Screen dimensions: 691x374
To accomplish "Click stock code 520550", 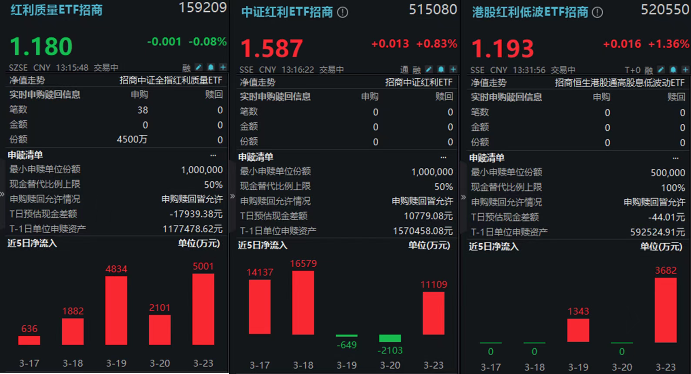I will [665, 10].
